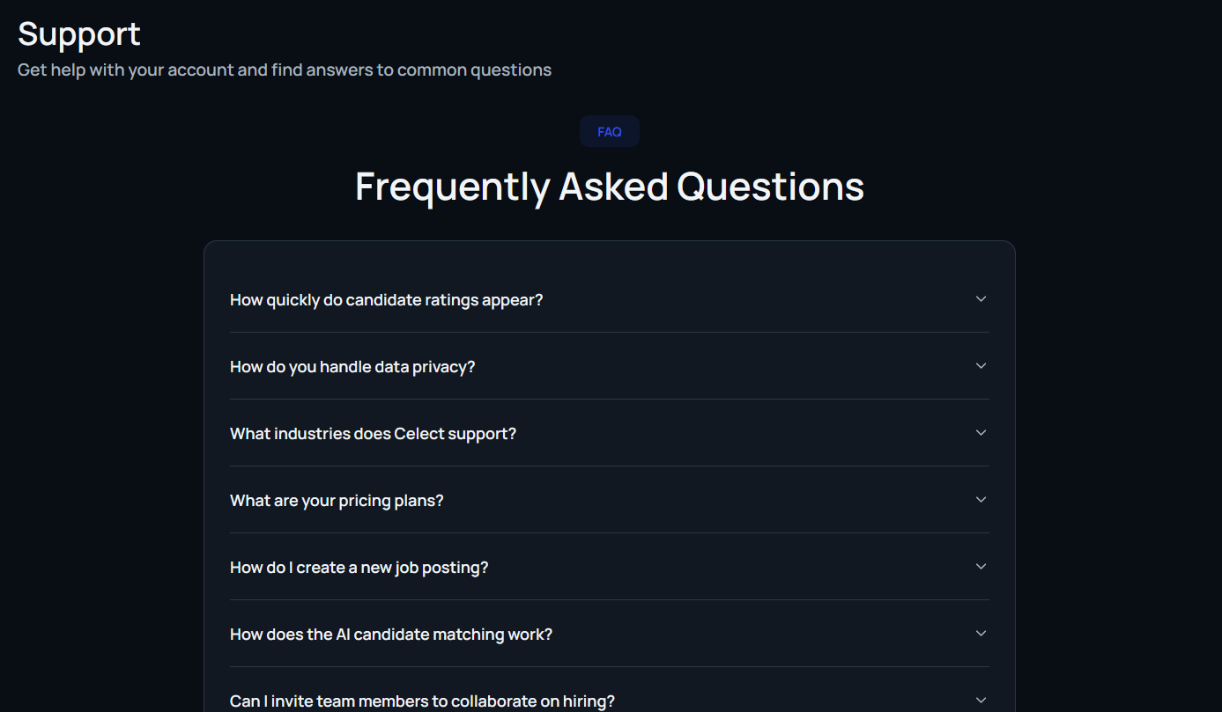Click the "Frequently Asked Questions" heading
1222x712 pixels.
tap(610, 187)
